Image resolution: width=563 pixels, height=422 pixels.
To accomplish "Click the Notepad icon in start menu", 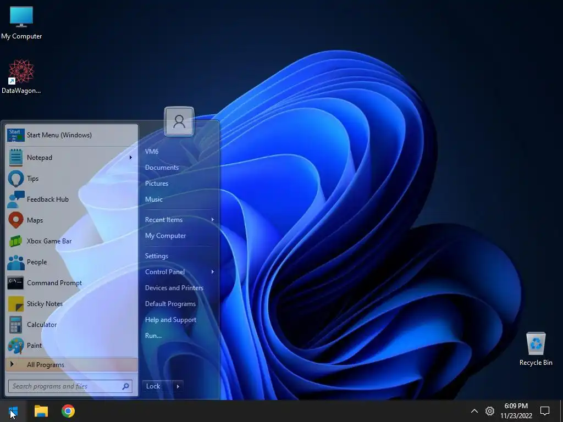I will tap(16, 158).
